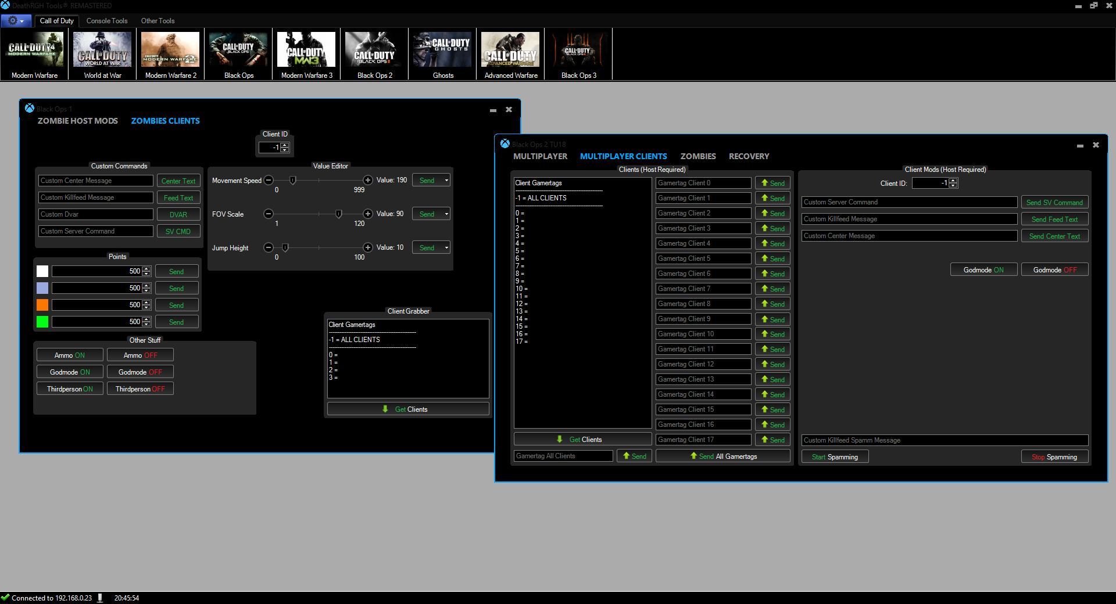This screenshot has width=1116, height=604.
Task: Switch to Call of Duty tab
Action: [56, 21]
